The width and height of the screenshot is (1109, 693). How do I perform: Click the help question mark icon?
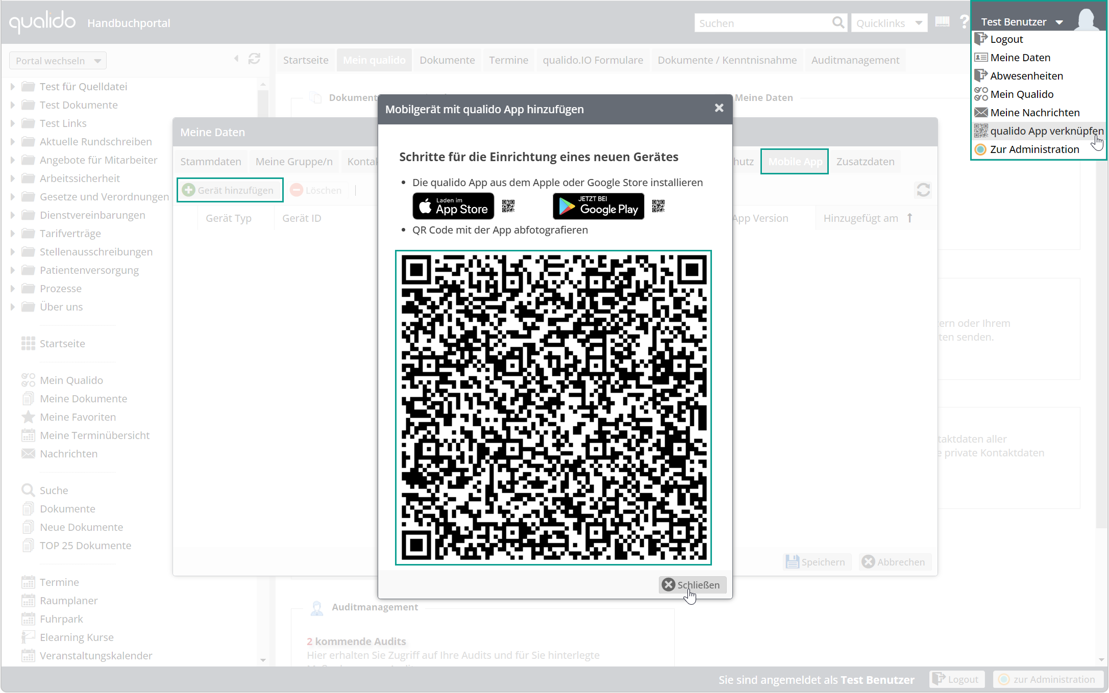point(964,22)
